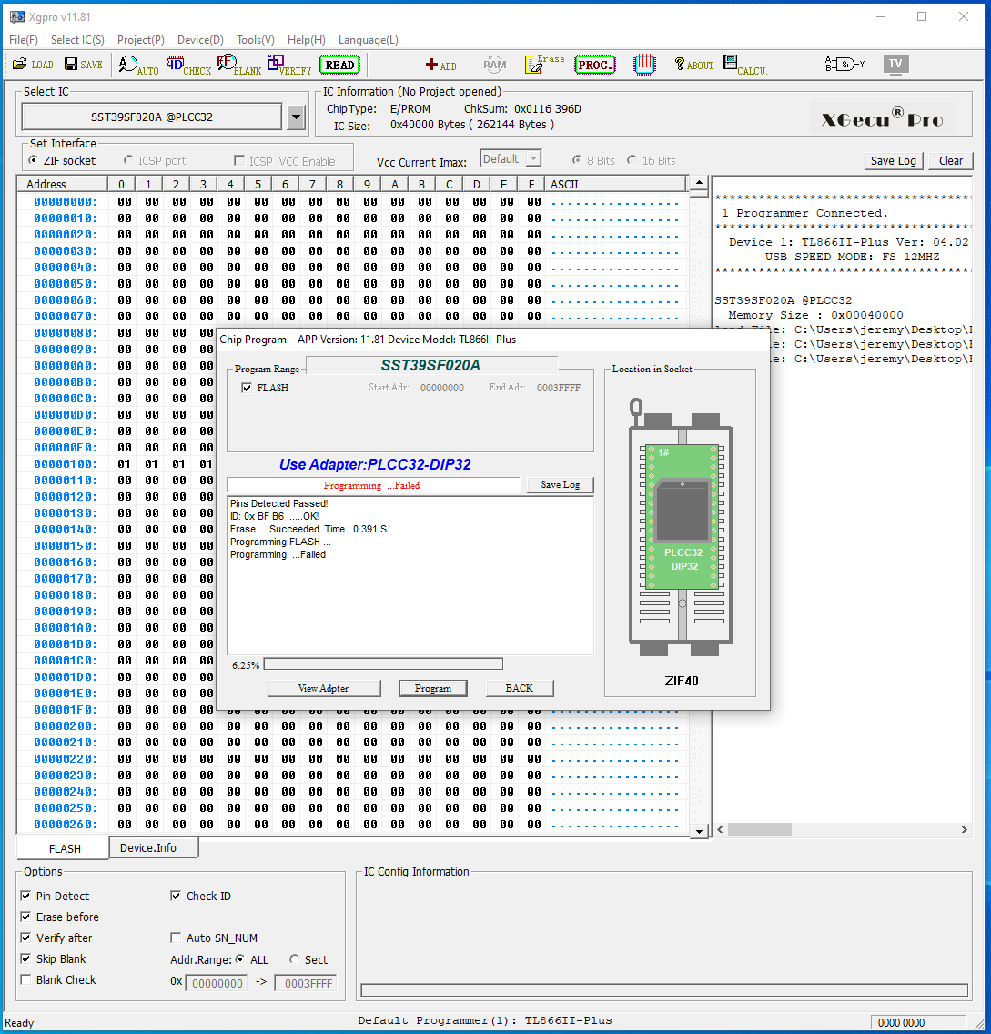The width and height of the screenshot is (991, 1034).
Task: Expand the Select IC dropdown arrow
Action: [x=297, y=117]
